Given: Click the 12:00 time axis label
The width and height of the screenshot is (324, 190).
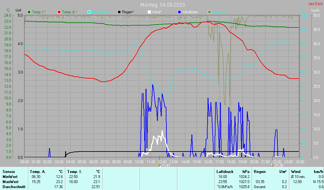Looking at the screenshot, I should pos(162,162).
